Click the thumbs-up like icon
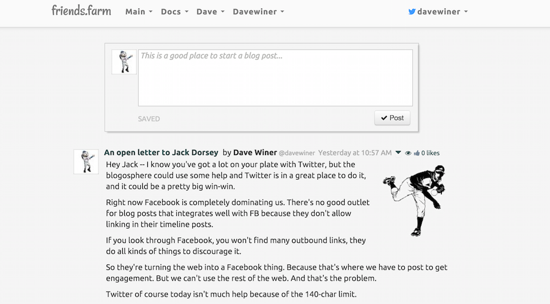Viewport: 550px width, 304px height. point(416,153)
